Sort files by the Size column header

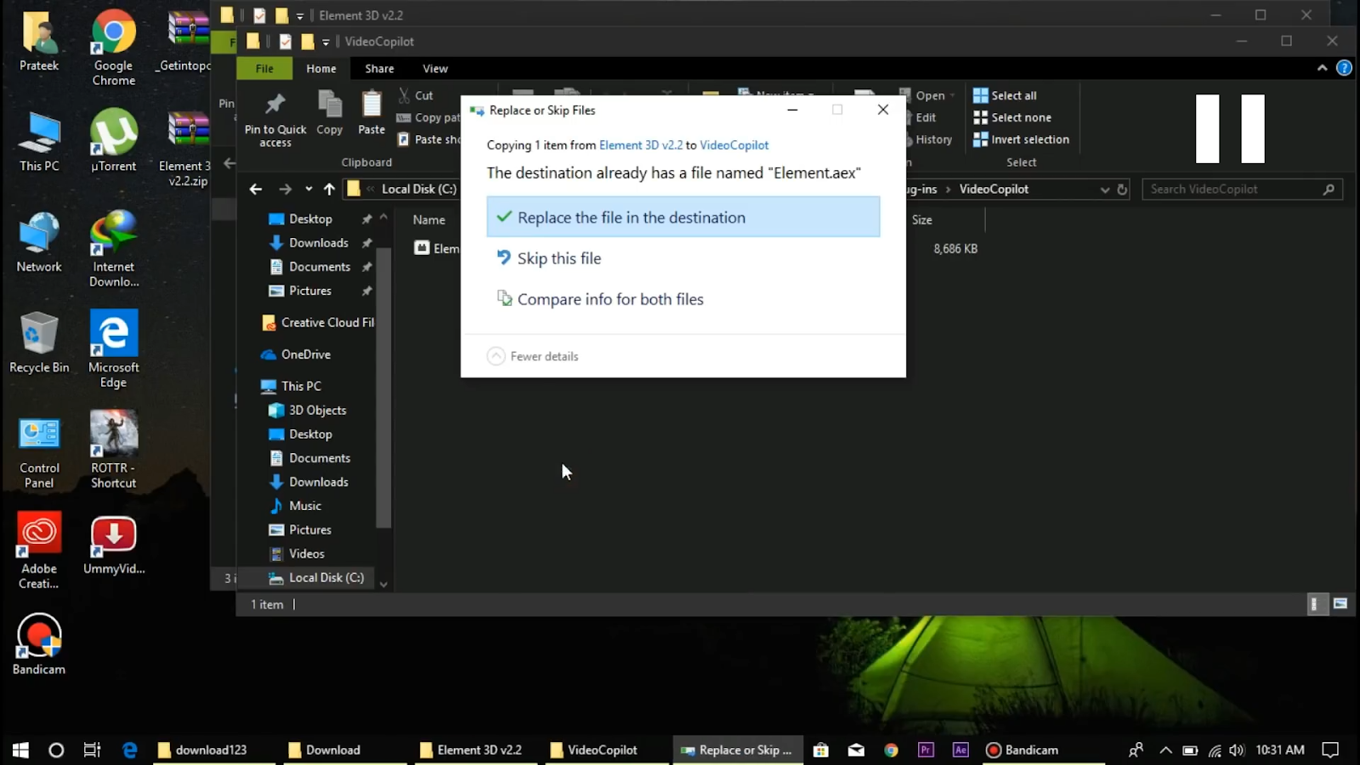coord(921,219)
